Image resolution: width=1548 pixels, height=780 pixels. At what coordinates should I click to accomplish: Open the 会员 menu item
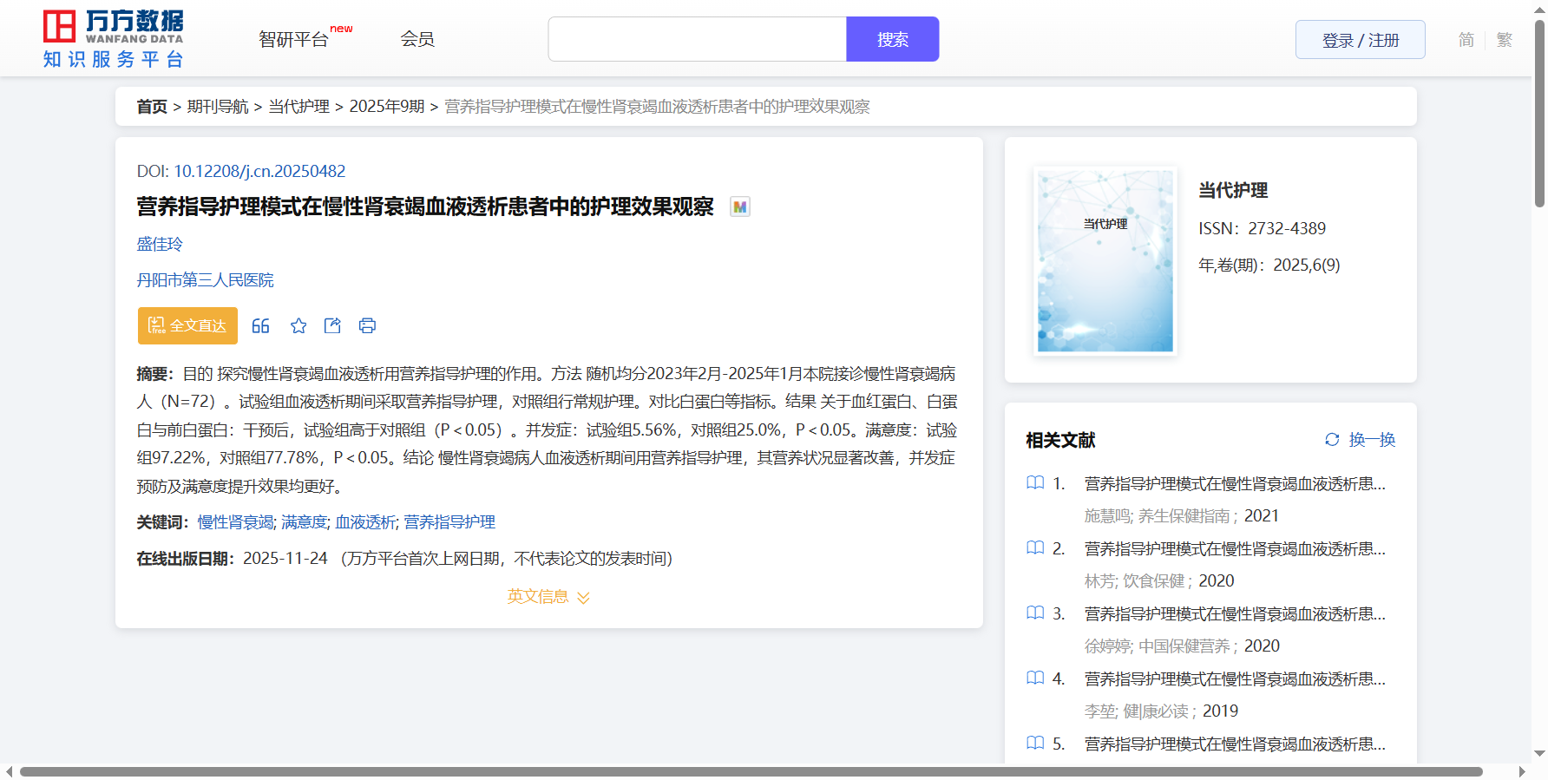click(417, 39)
